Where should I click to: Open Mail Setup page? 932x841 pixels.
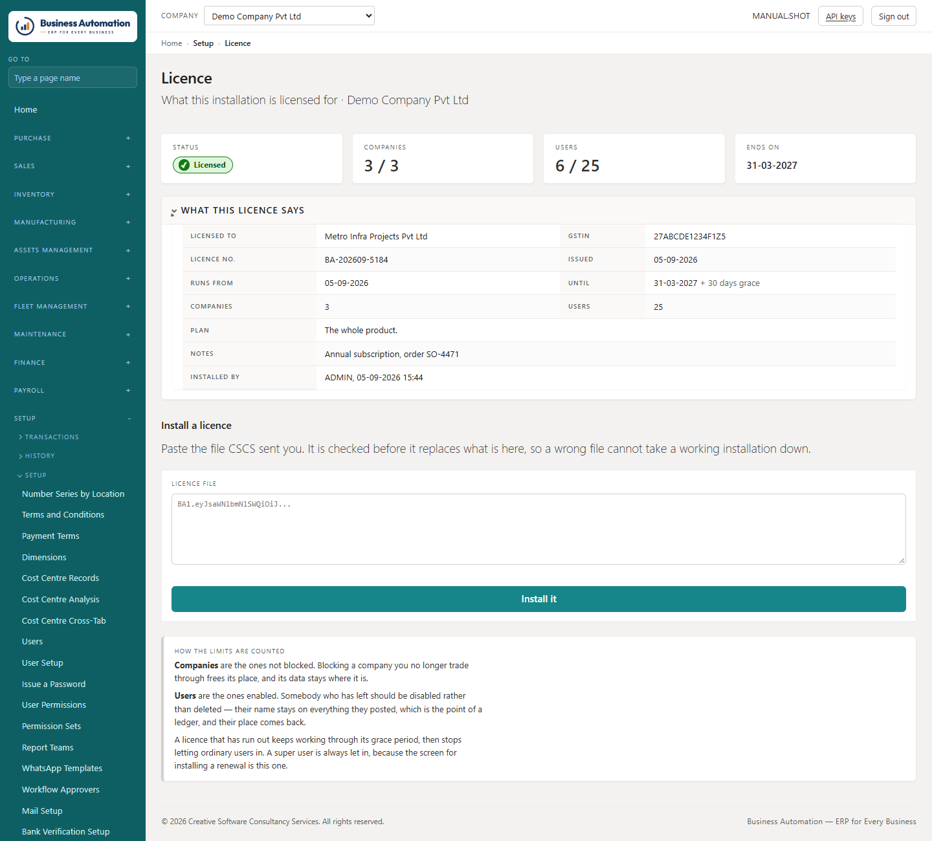point(42,811)
